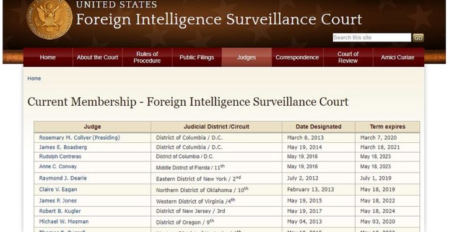Image resolution: width=449 pixels, height=232 pixels.
Task: Open Claire V. Eagan's link
Action: pos(58,189)
